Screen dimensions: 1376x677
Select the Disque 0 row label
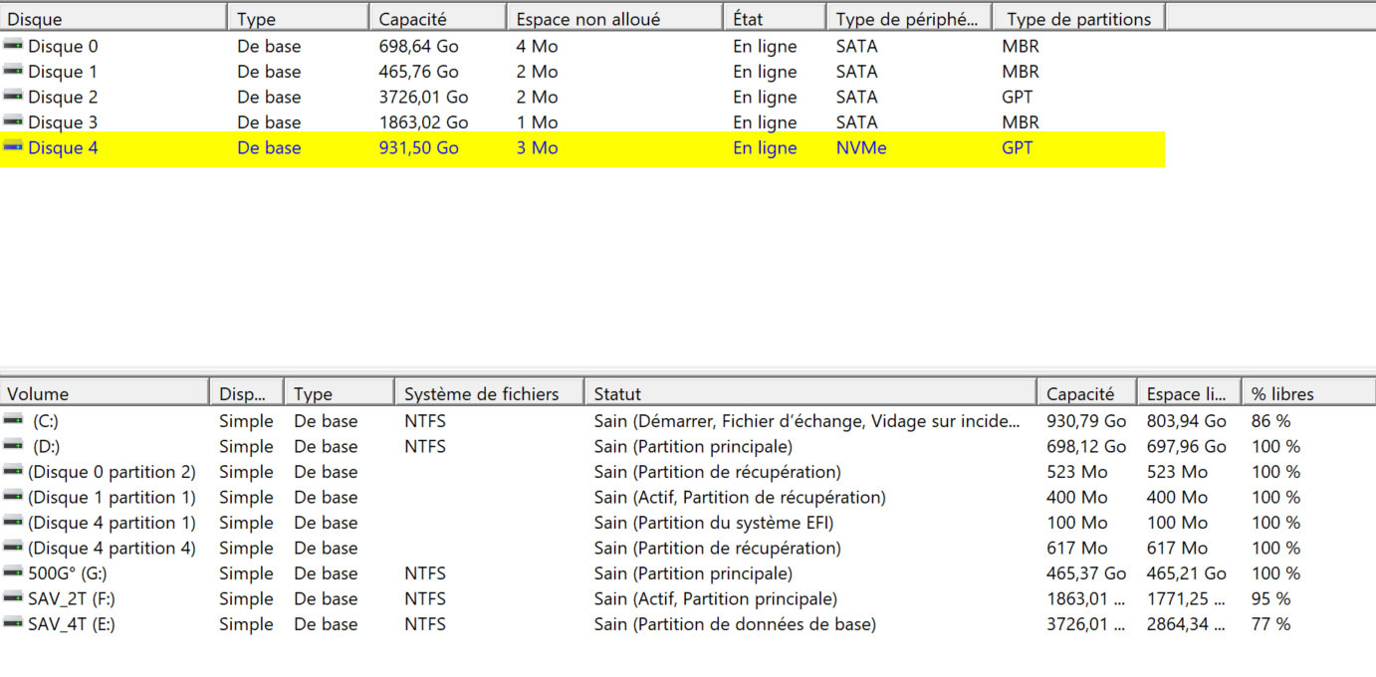coord(63,46)
